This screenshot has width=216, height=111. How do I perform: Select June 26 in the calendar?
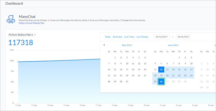click(x=161, y=82)
